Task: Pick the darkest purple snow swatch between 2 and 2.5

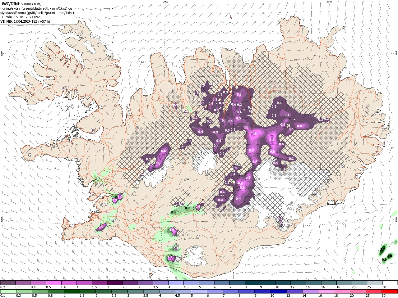Action: 115,283
